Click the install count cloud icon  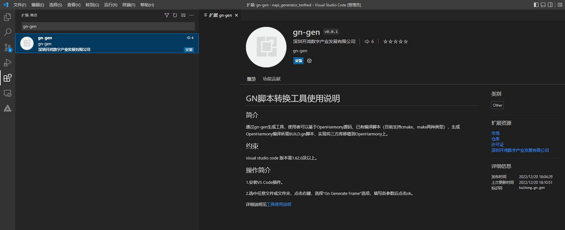[x=367, y=42]
